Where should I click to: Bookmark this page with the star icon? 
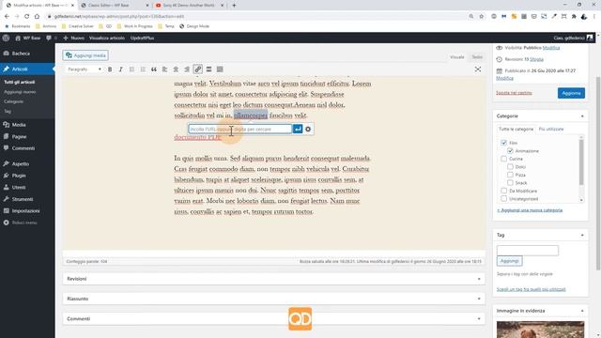click(482, 17)
